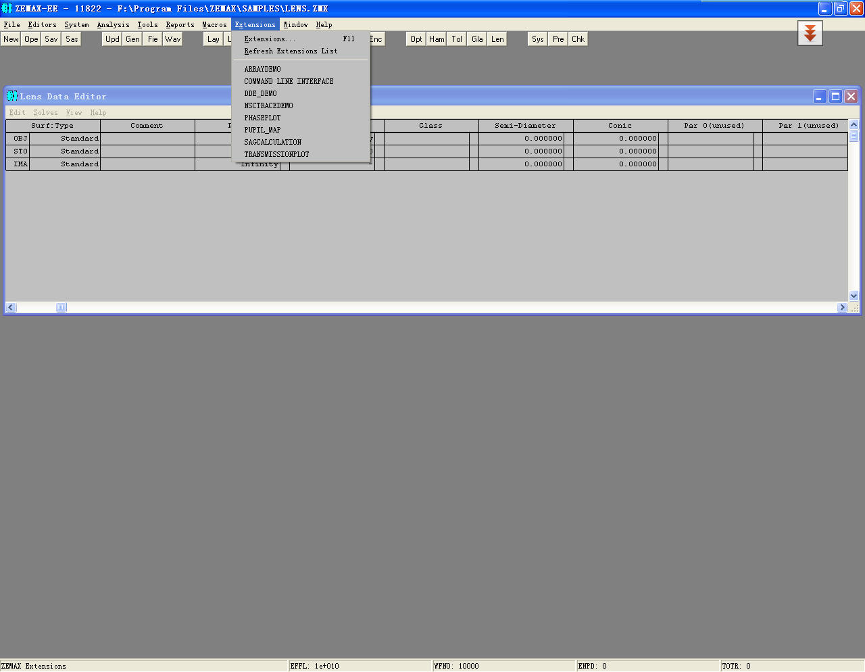Open the System menu
This screenshot has width=865, height=672.
point(76,24)
